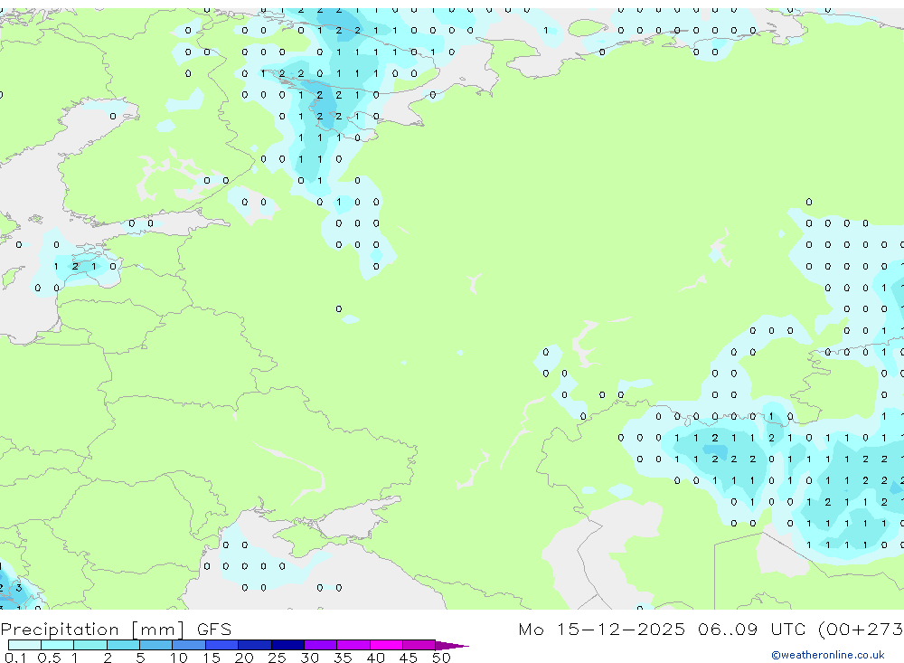Viewport: 904px width, 663px height.
Task: Select the legend swatch between 10 and 15
Action: tap(189, 645)
